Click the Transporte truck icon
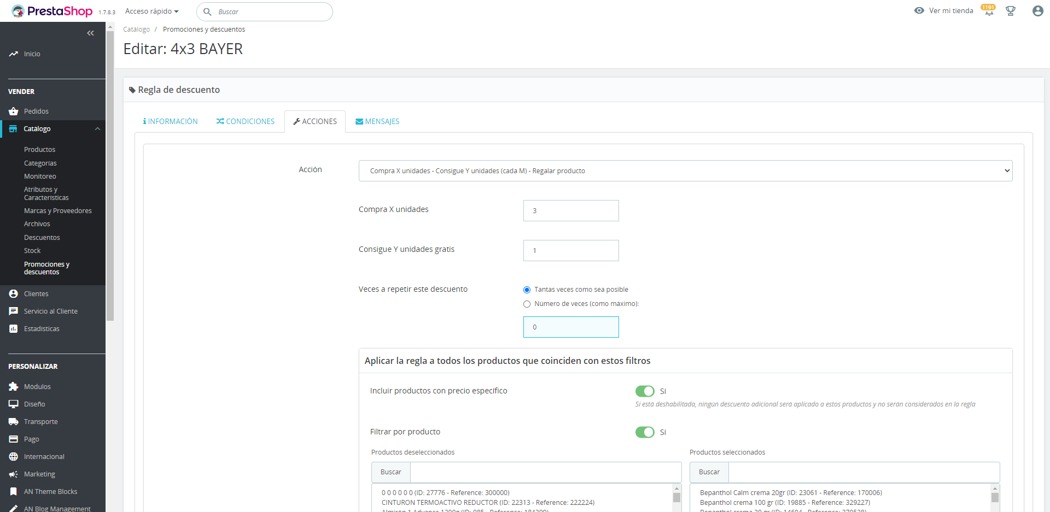 point(14,422)
